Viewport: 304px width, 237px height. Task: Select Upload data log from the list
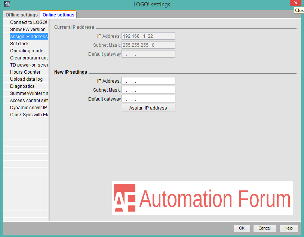click(x=26, y=79)
